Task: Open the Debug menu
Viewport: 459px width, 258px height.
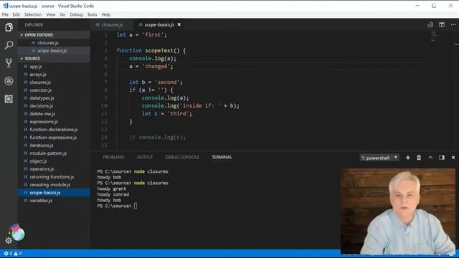Action: pyautogui.click(x=76, y=14)
